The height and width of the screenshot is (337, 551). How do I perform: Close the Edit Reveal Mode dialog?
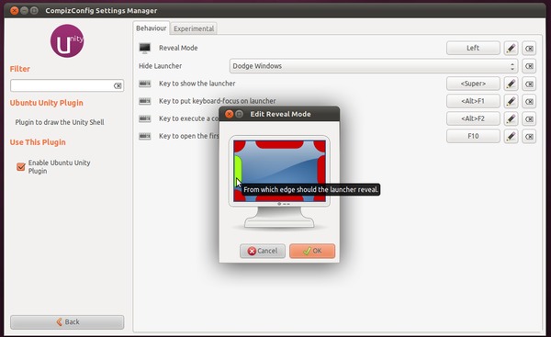coord(229,114)
